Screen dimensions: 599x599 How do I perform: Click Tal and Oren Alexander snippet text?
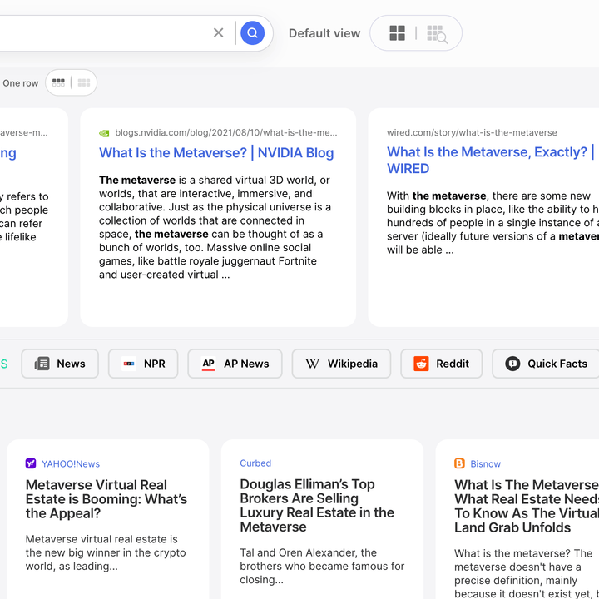[x=322, y=567]
